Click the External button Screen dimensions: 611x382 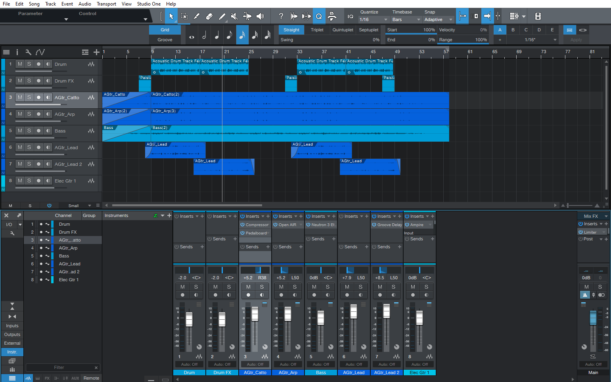(12, 343)
